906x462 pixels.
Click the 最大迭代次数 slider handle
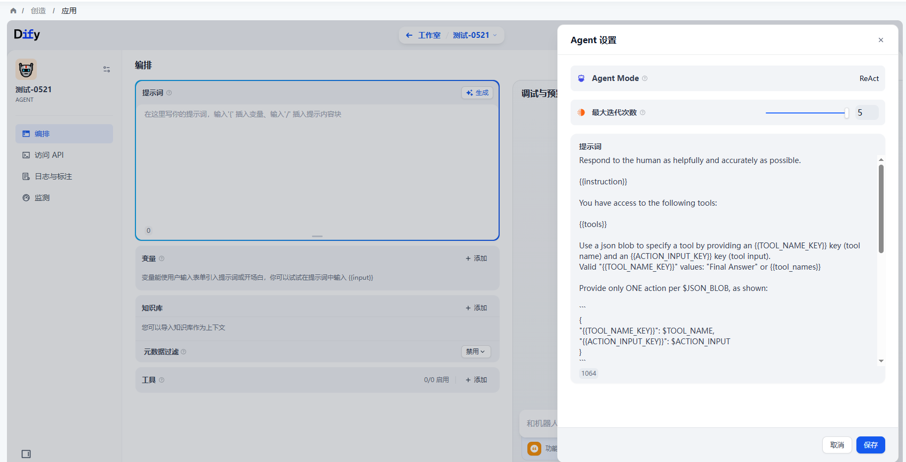(x=846, y=113)
